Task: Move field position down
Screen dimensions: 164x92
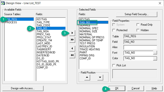Action: tap(100, 77)
